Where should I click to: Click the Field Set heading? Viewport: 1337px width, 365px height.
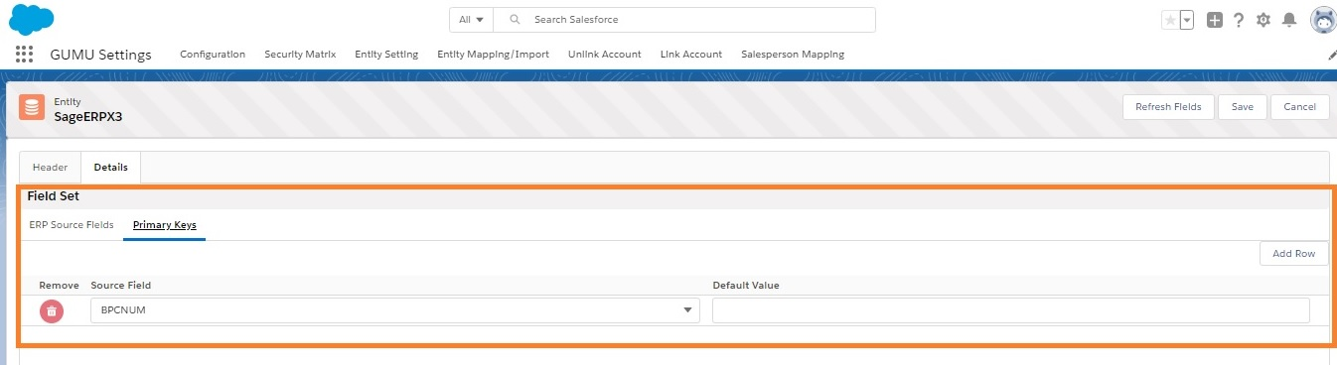click(x=54, y=196)
